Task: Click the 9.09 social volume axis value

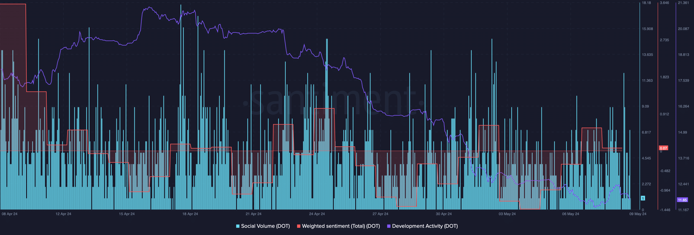Action: (645, 106)
